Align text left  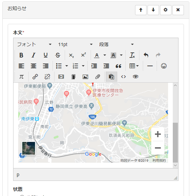click(21, 66)
